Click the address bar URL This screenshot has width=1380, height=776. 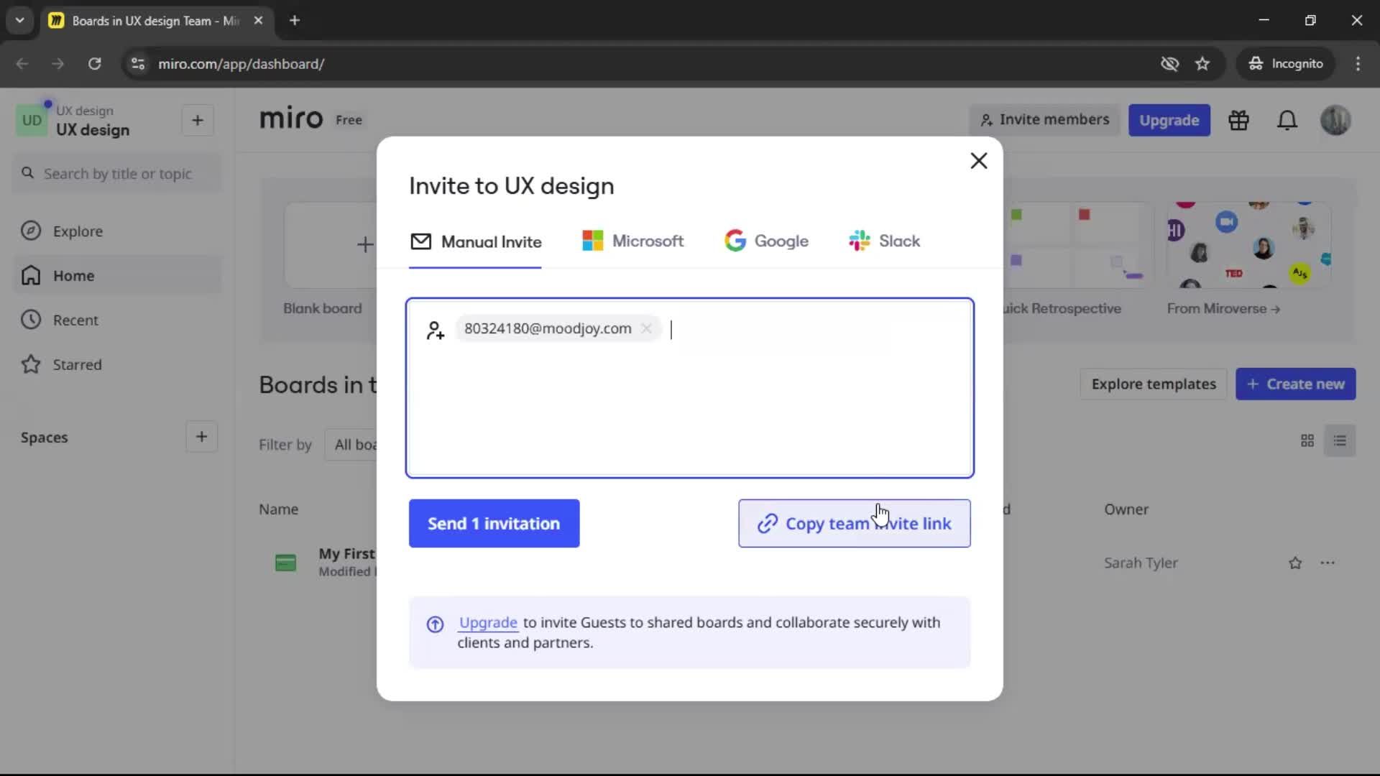pos(241,64)
